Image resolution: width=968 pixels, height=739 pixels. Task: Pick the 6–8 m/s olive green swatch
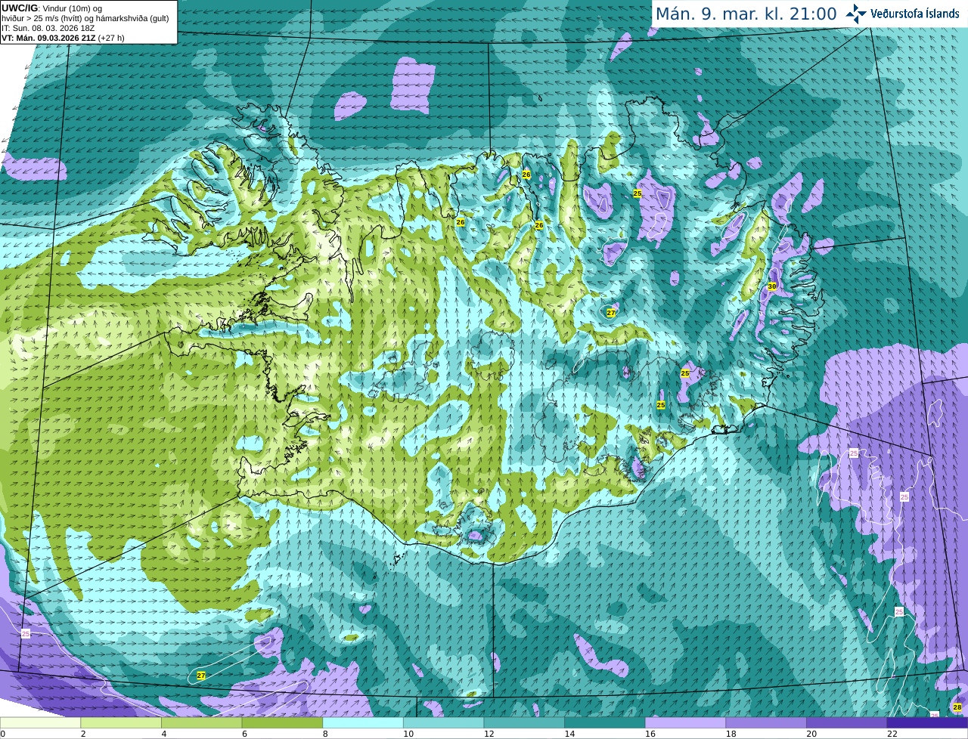(282, 722)
